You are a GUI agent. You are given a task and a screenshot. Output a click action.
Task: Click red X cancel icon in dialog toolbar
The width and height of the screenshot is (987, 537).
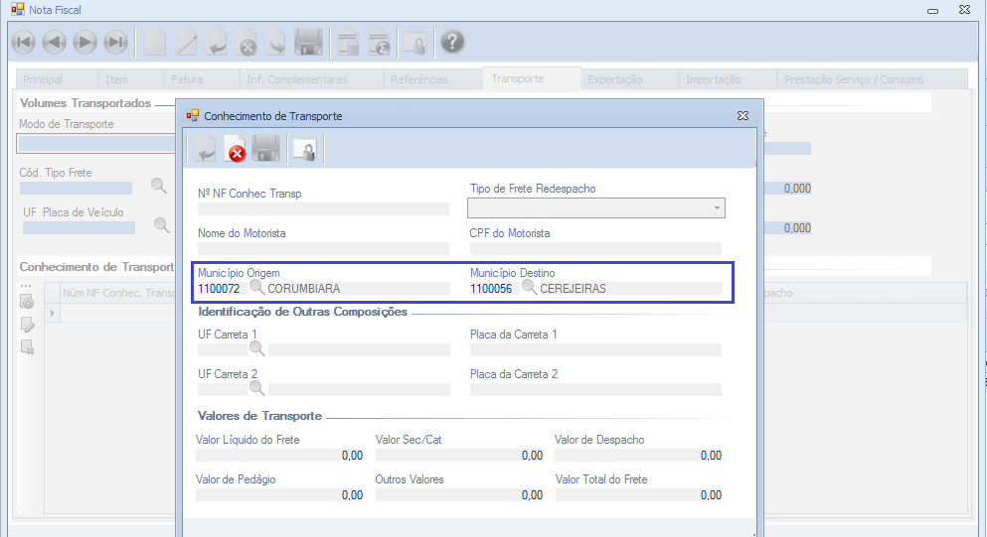pyautogui.click(x=235, y=150)
